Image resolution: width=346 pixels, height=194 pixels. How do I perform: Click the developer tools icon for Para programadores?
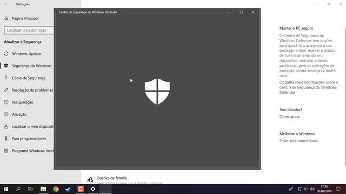click(6, 138)
